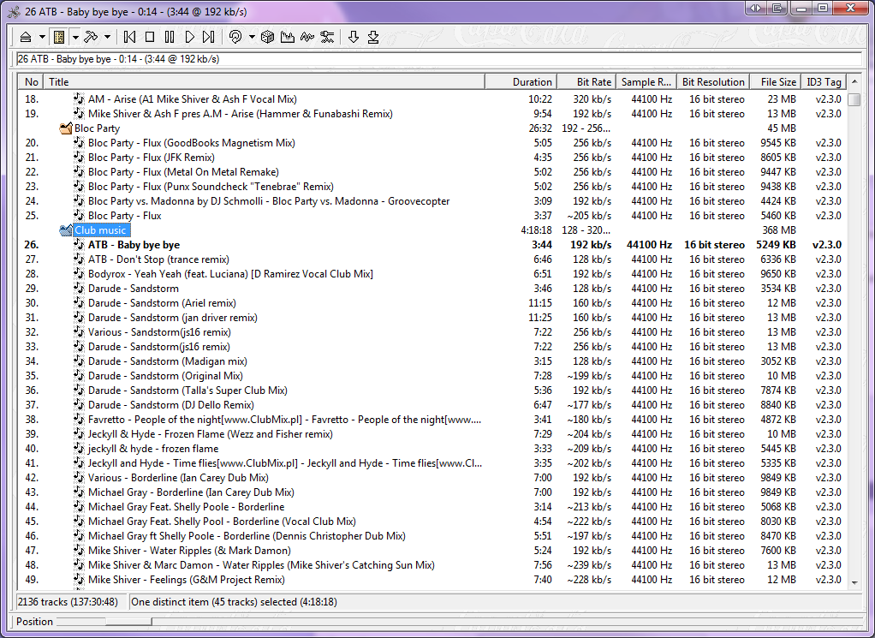Skip to the next track

pos(209,37)
